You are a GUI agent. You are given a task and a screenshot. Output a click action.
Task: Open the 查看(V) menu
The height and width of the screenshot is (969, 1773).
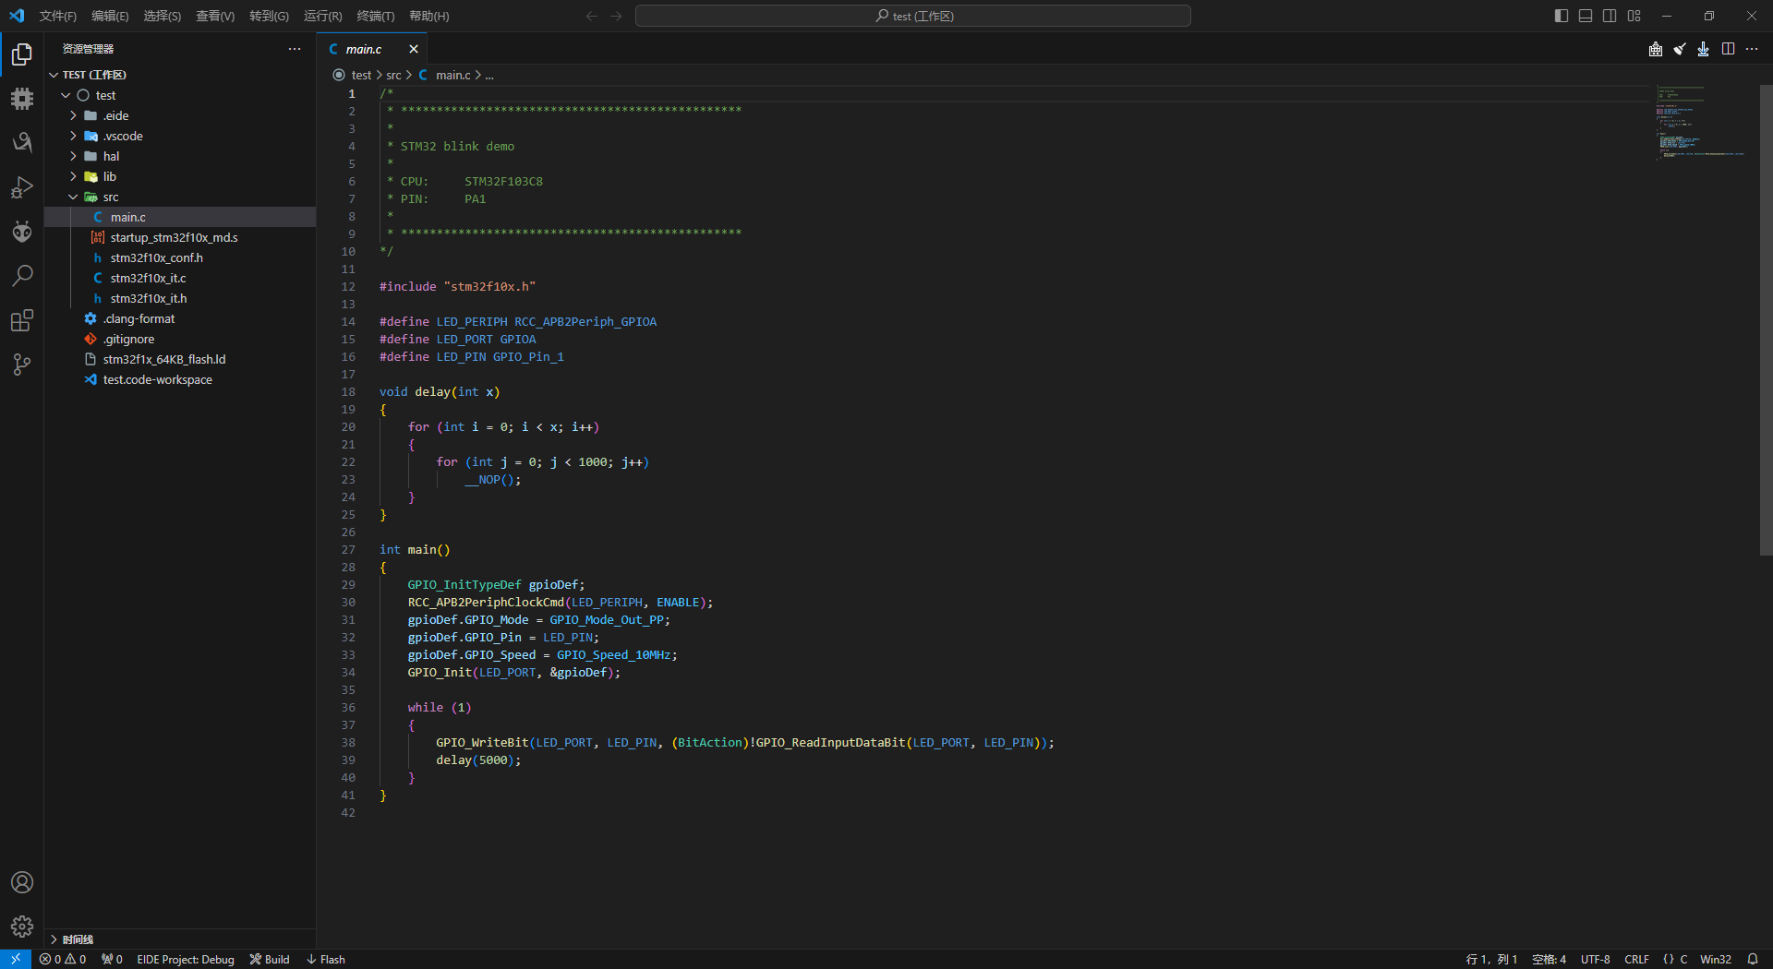tap(215, 16)
